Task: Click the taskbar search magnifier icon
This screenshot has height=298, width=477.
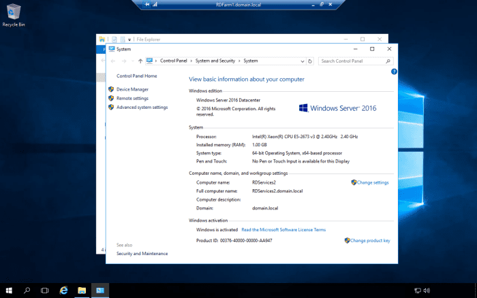Action: (x=27, y=291)
